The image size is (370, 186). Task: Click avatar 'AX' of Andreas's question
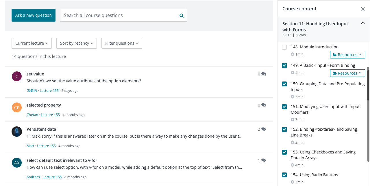17,163
